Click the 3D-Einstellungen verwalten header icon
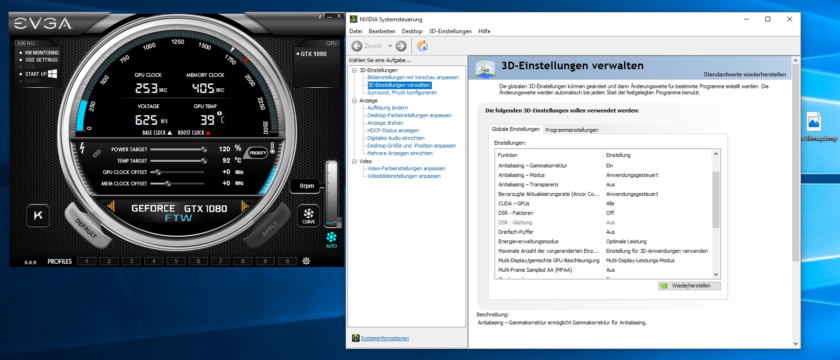Viewport: 840px width, 360px height. tap(485, 68)
